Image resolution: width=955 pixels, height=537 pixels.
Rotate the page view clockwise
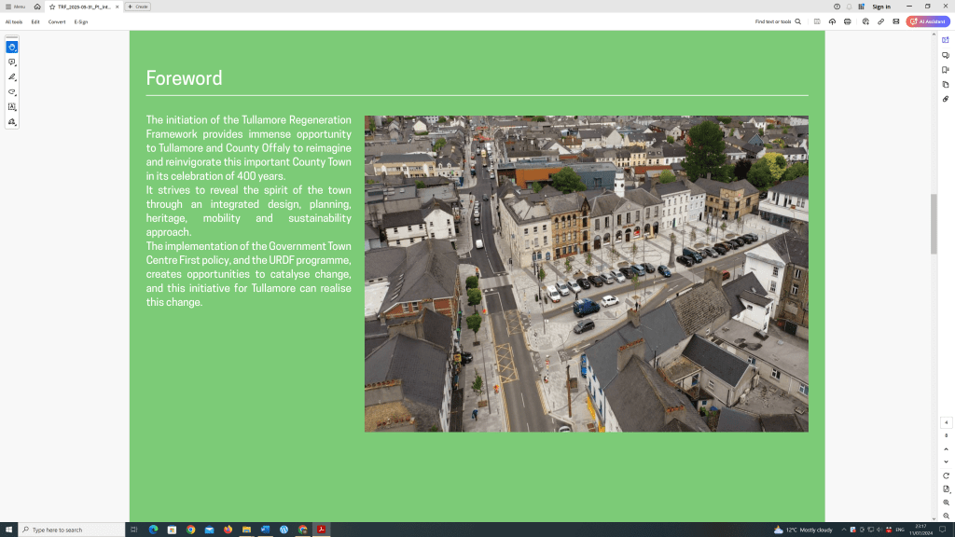[946, 475]
